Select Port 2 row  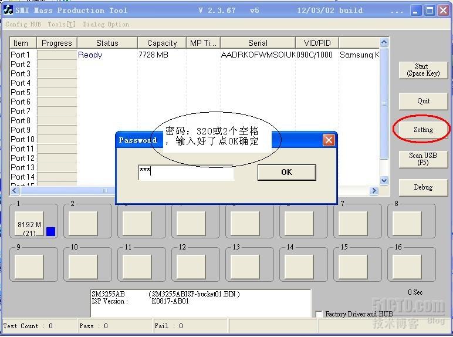point(194,64)
